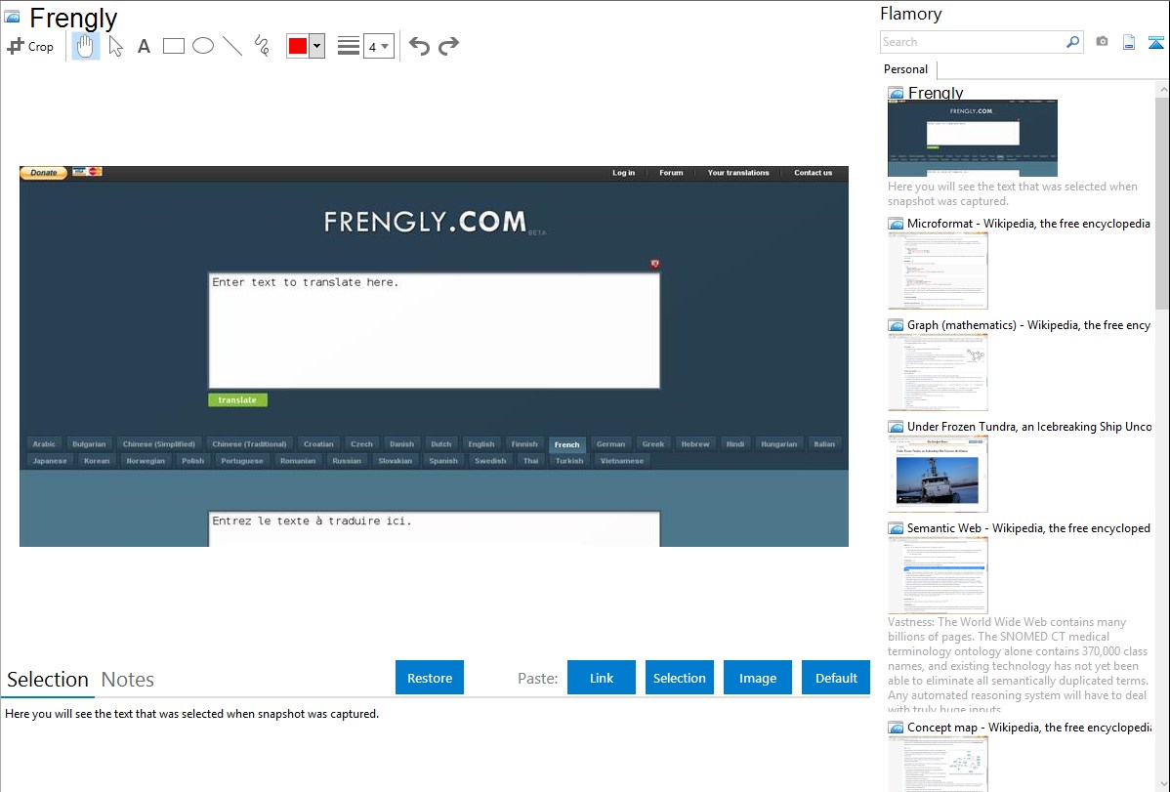
Task: Open the Contact us link
Action: point(814,173)
